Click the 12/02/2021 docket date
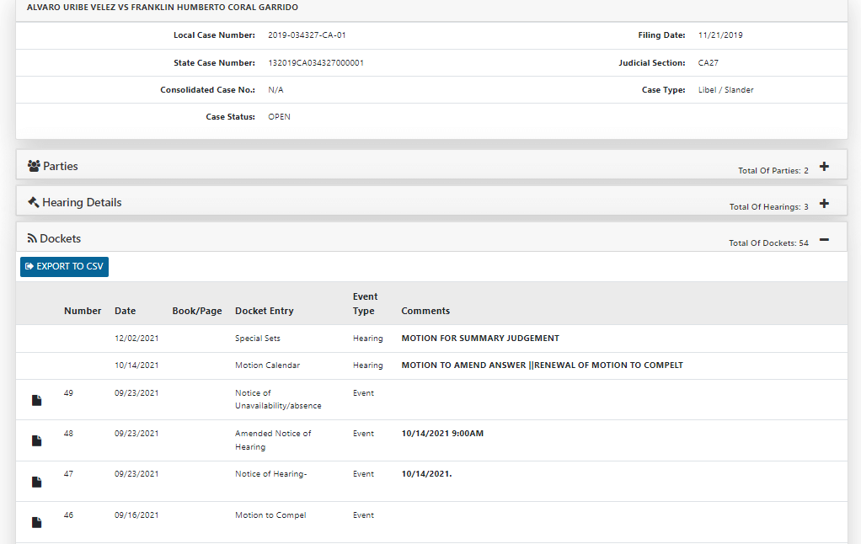 [136, 339]
